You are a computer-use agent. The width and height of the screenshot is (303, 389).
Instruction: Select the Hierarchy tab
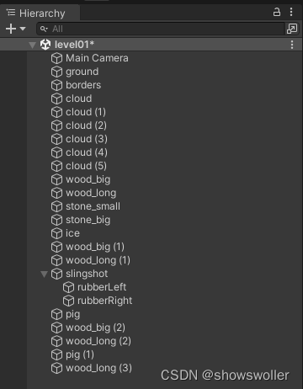(x=36, y=13)
